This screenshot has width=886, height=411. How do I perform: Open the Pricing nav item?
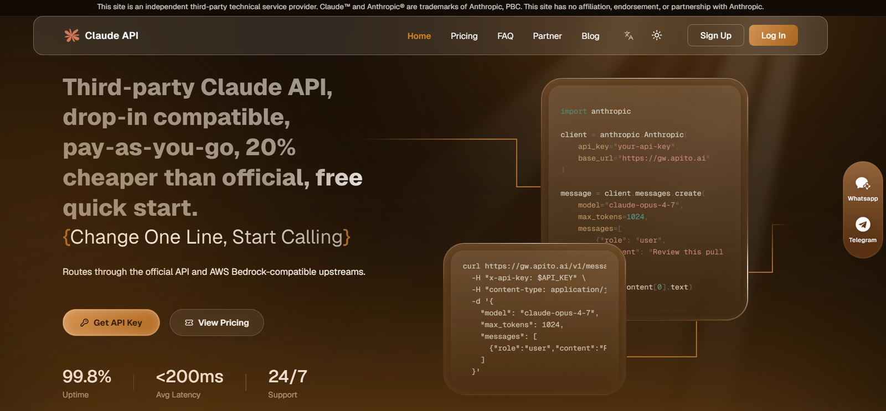coord(464,36)
